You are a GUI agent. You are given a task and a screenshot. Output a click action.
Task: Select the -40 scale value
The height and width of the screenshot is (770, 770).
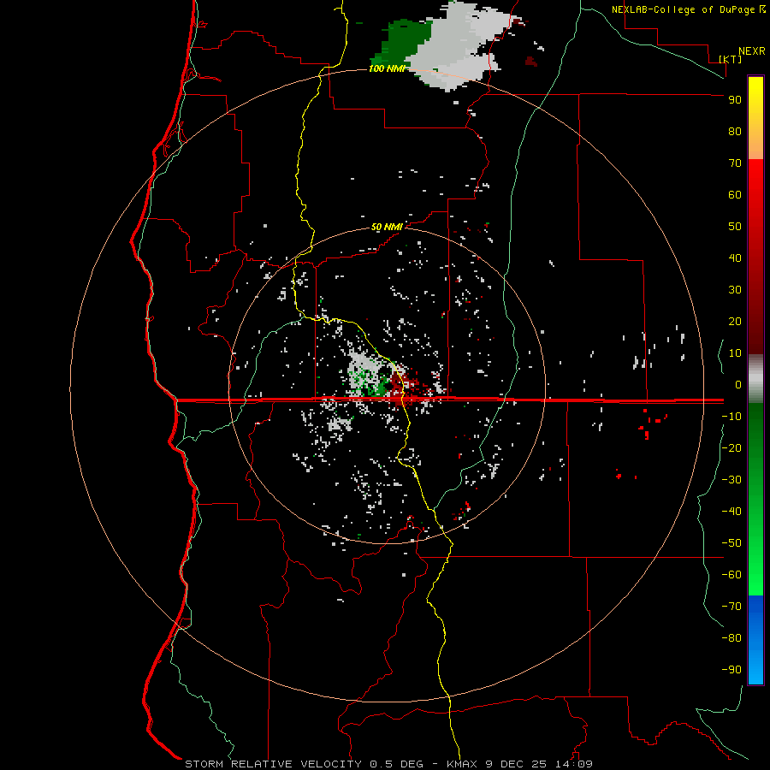(731, 512)
